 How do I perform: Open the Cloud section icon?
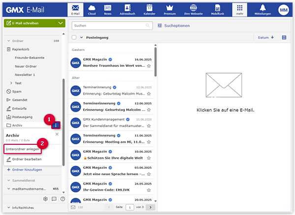point(91,10)
